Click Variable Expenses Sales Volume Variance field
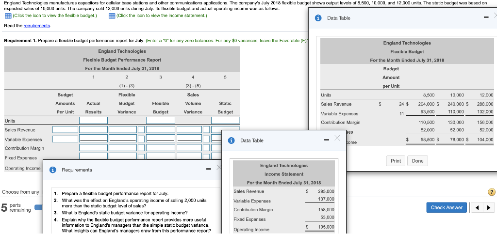The width and height of the screenshot is (497, 234). point(189,139)
